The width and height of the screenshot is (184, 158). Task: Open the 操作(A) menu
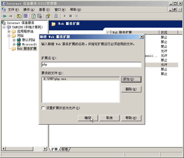coord(29,9)
